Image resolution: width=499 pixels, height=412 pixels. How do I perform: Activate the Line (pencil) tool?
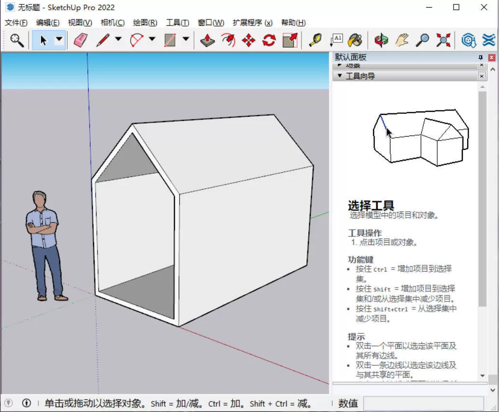pos(103,40)
